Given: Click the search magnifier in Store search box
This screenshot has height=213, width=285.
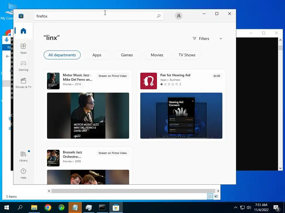Looking at the screenshot, I should tap(158, 16).
